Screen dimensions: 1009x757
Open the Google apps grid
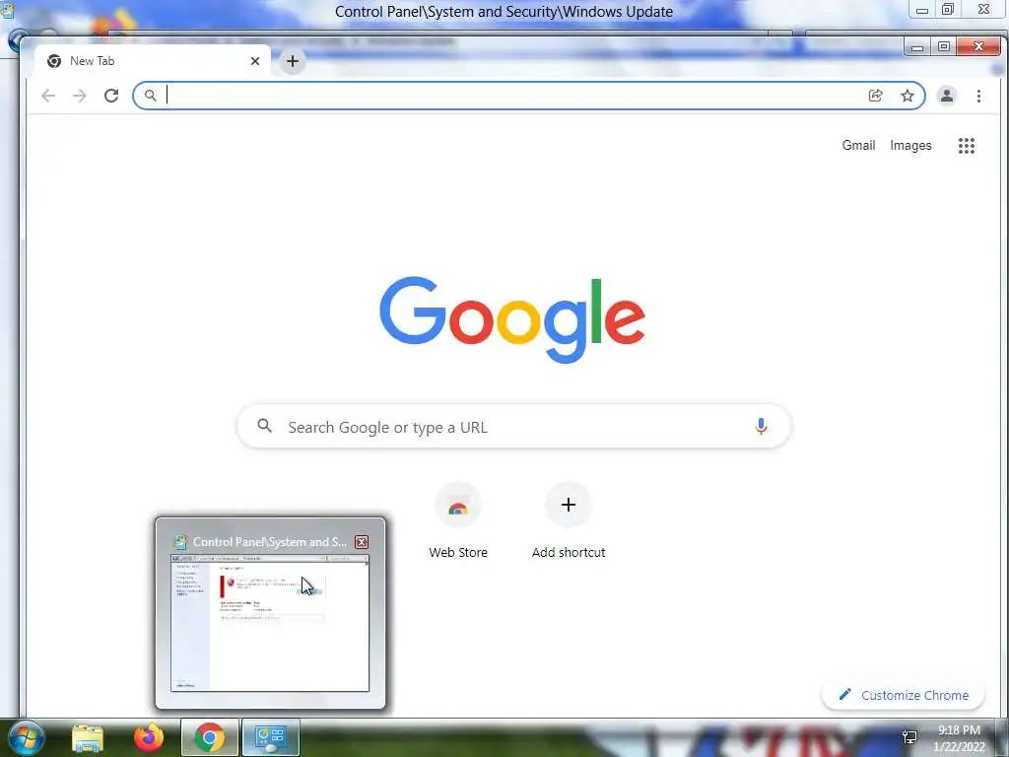[966, 146]
